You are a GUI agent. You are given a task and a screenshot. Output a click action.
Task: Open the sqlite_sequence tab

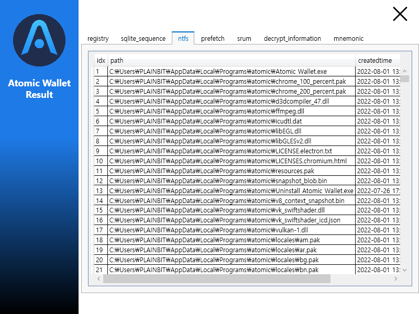coord(143,38)
